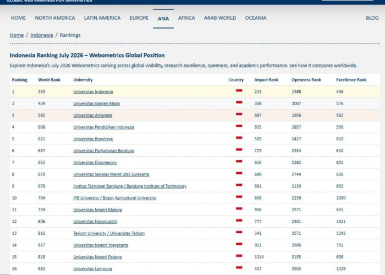Click flag icon in Sebelas Maret row
The image size is (385, 275).
(239, 174)
